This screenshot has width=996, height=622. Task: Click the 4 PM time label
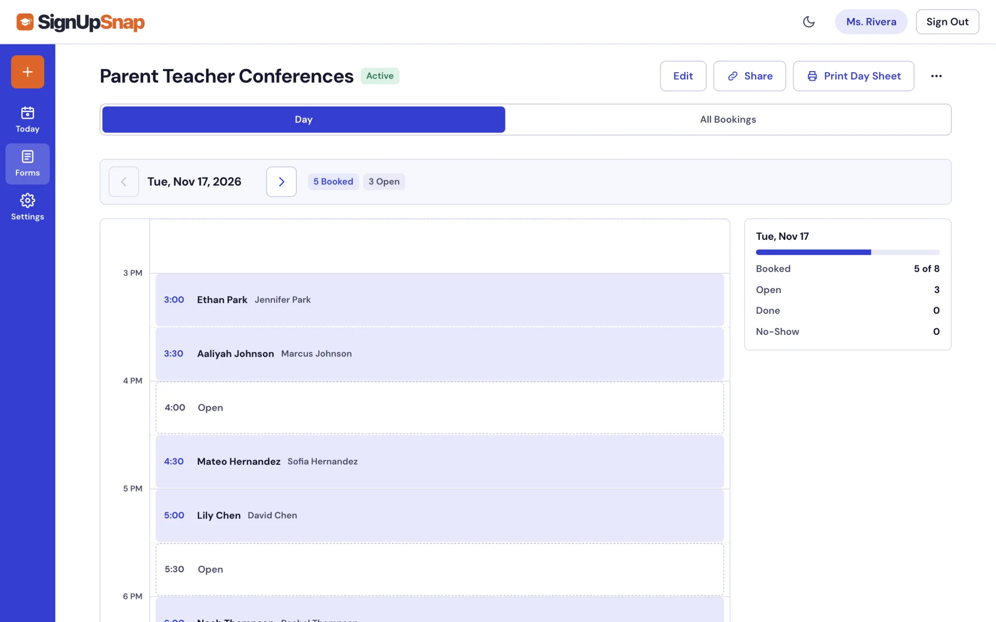(132, 381)
